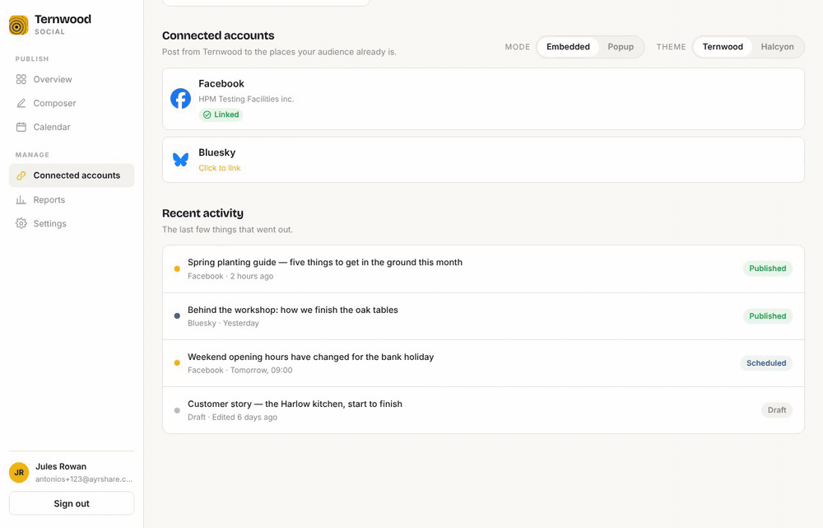Open Reports from the sidebar

(72, 199)
